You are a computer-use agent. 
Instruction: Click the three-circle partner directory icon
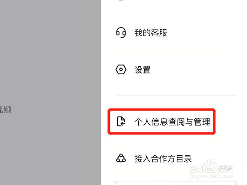pos(121,158)
